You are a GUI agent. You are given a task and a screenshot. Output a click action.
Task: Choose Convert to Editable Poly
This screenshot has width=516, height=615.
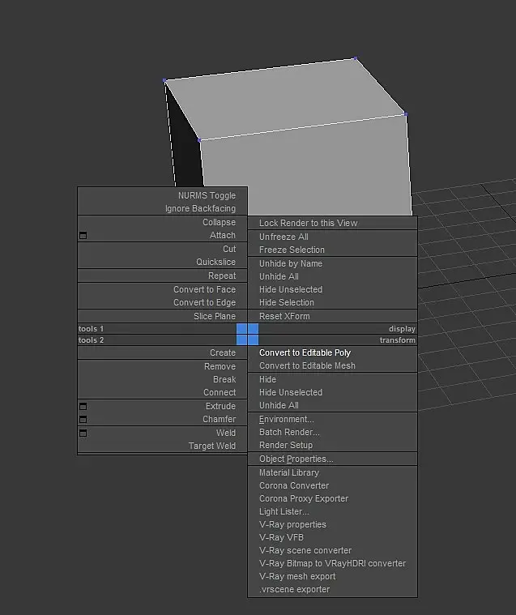(x=305, y=352)
